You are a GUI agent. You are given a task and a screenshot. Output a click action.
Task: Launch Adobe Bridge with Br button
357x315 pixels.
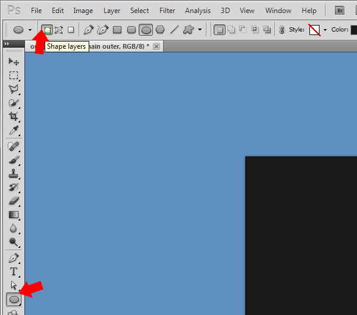coord(340,11)
